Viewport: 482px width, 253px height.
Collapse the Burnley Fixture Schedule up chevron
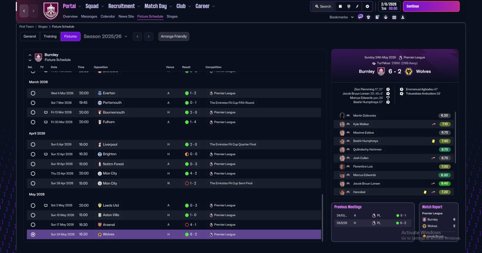pos(30,55)
